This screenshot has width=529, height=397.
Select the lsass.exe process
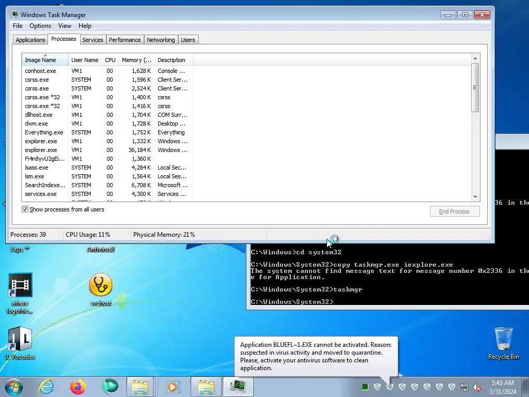(x=107, y=167)
